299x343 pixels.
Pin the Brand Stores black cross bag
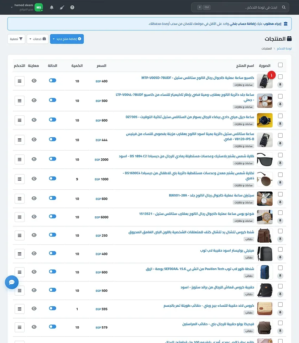pos(280,294)
